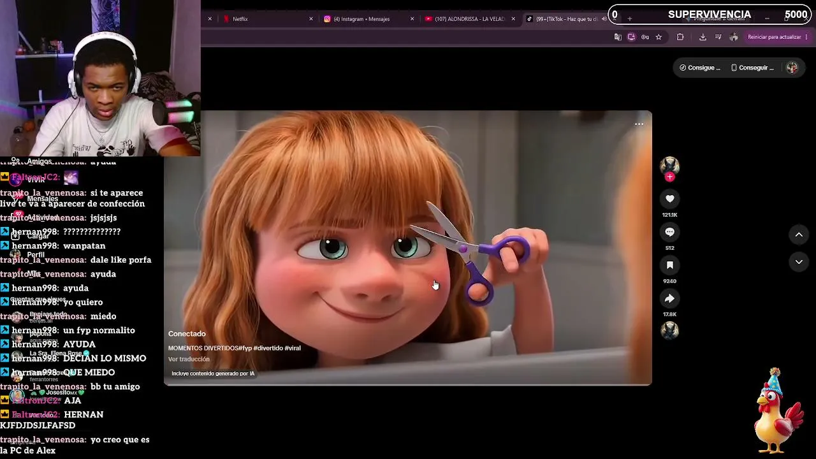Click the #divertido hashtag in caption
816x459 pixels.
click(x=268, y=348)
